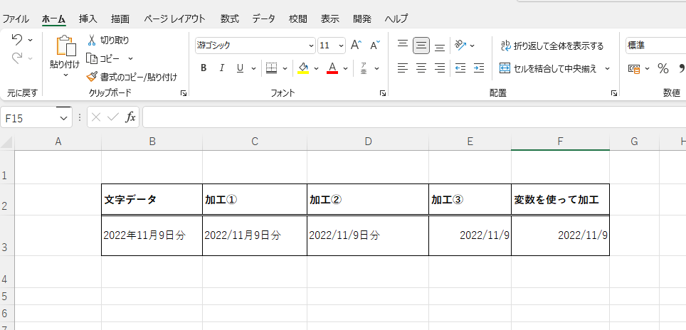
Task: Click the Decrease Indent icon
Action: 460,68
